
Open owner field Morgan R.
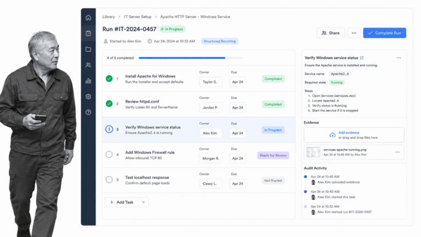pyautogui.click(x=210, y=158)
